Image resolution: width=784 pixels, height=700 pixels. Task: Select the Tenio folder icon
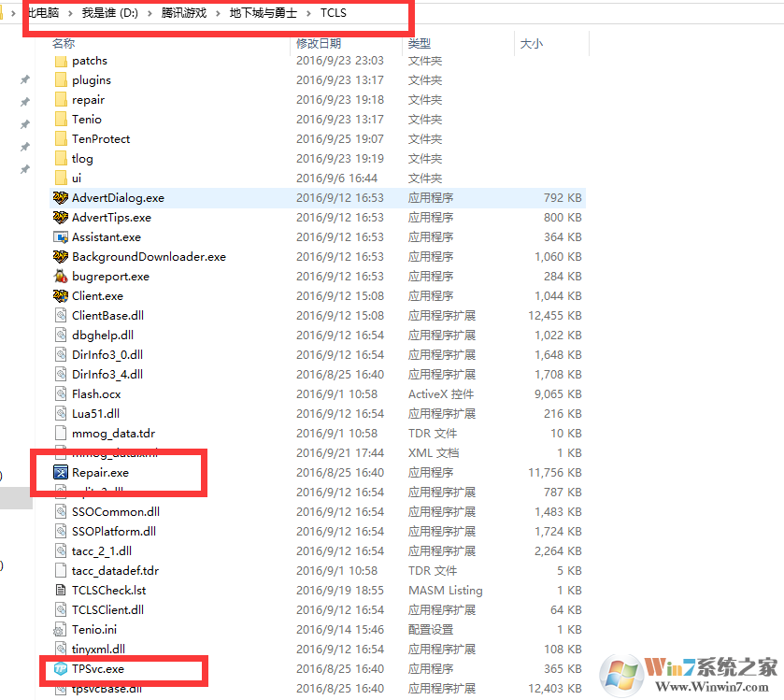tap(61, 120)
